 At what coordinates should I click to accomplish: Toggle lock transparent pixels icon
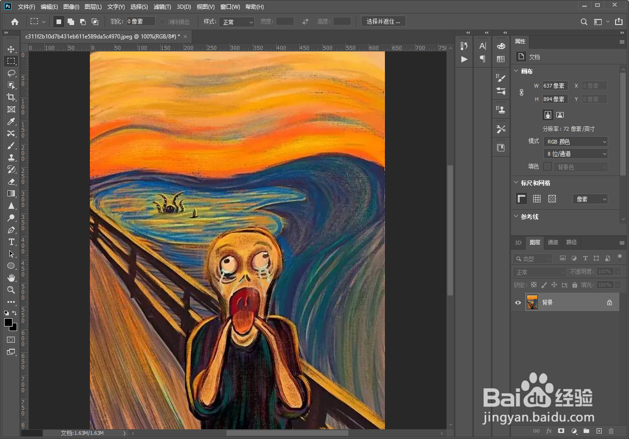tap(534, 285)
